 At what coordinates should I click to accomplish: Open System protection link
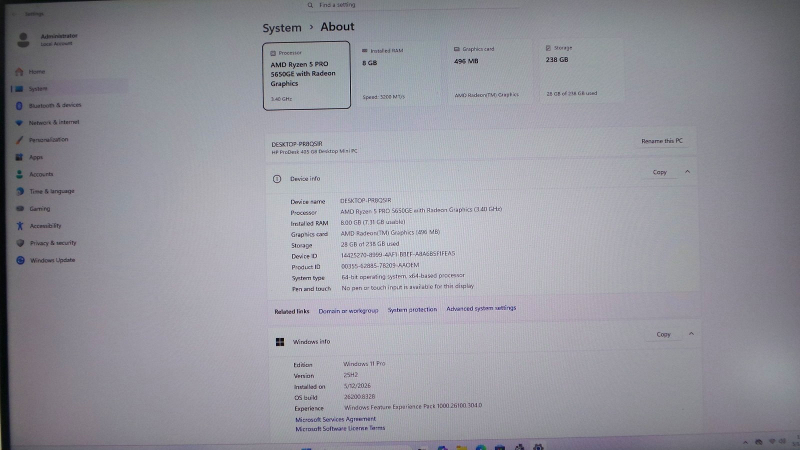click(412, 309)
